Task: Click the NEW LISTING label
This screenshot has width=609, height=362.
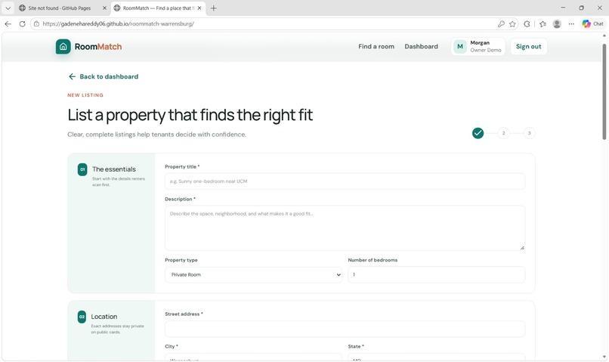Action: click(x=85, y=95)
